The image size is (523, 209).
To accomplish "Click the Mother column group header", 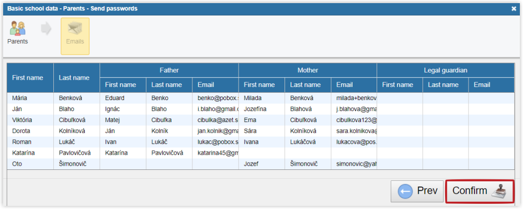I will (x=308, y=70).
